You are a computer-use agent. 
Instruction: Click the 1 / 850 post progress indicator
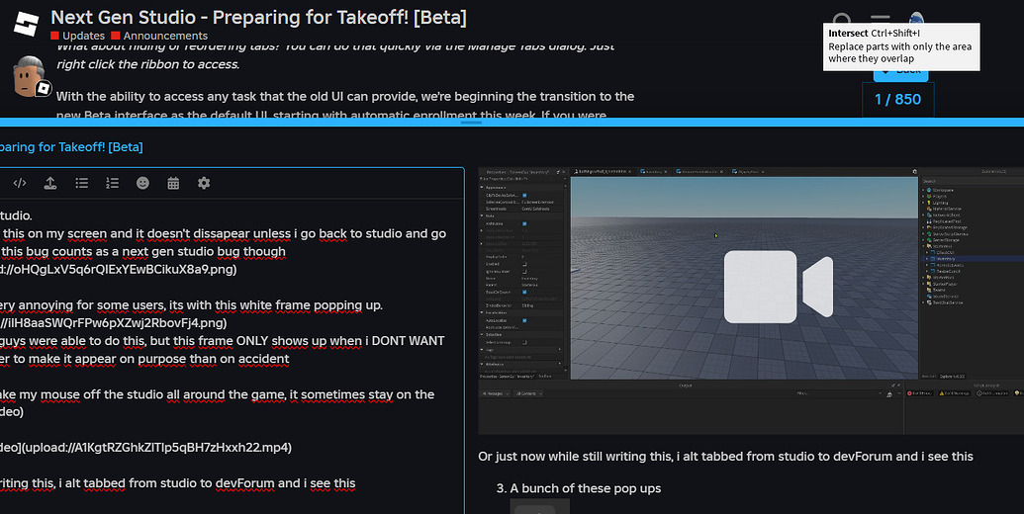click(898, 99)
